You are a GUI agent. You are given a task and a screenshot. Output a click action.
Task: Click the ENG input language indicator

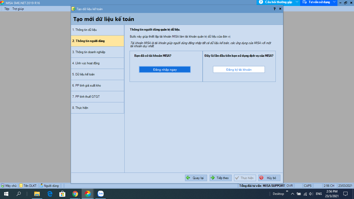tap(319, 194)
